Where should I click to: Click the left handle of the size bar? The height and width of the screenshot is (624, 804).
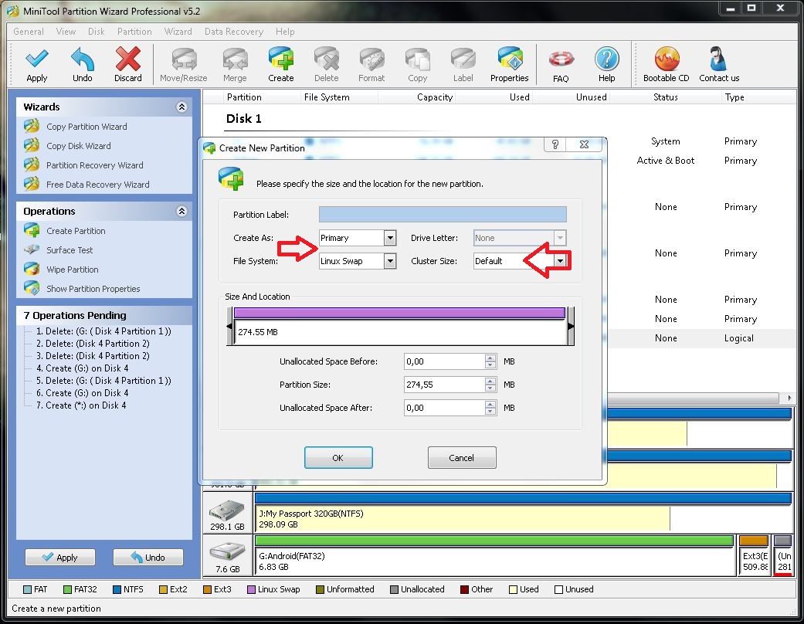tap(229, 326)
